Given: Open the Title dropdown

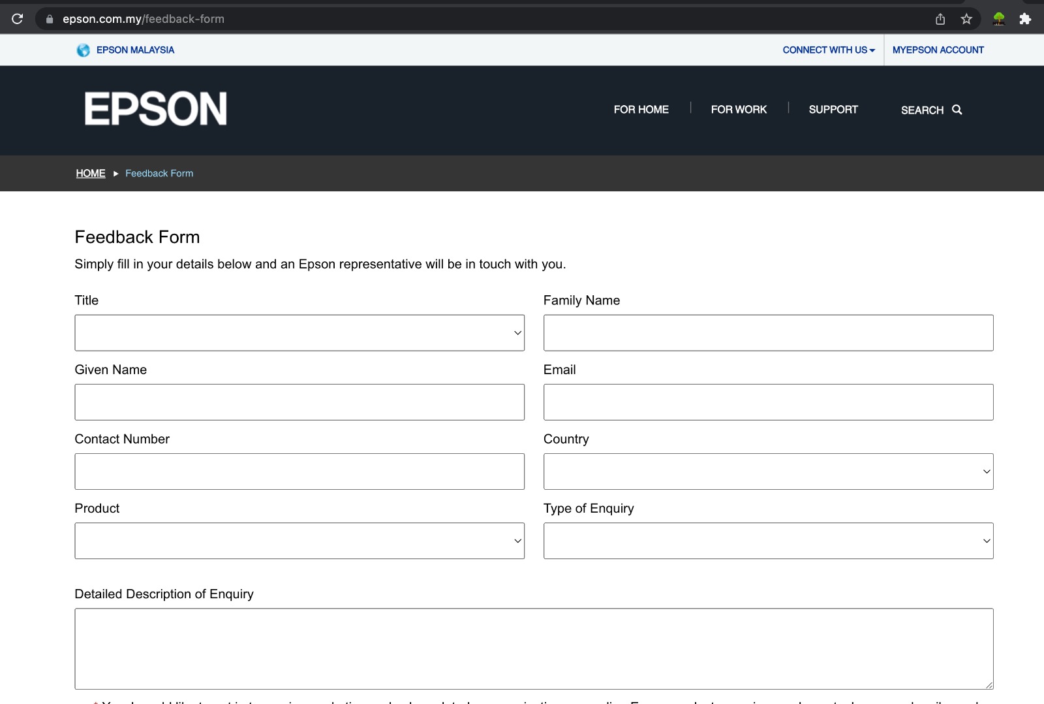Looking at the screenshot, I should [x=299, y=332].
